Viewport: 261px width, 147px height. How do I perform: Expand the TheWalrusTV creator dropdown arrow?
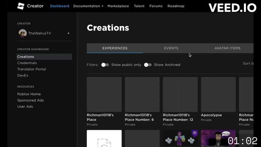69,33
